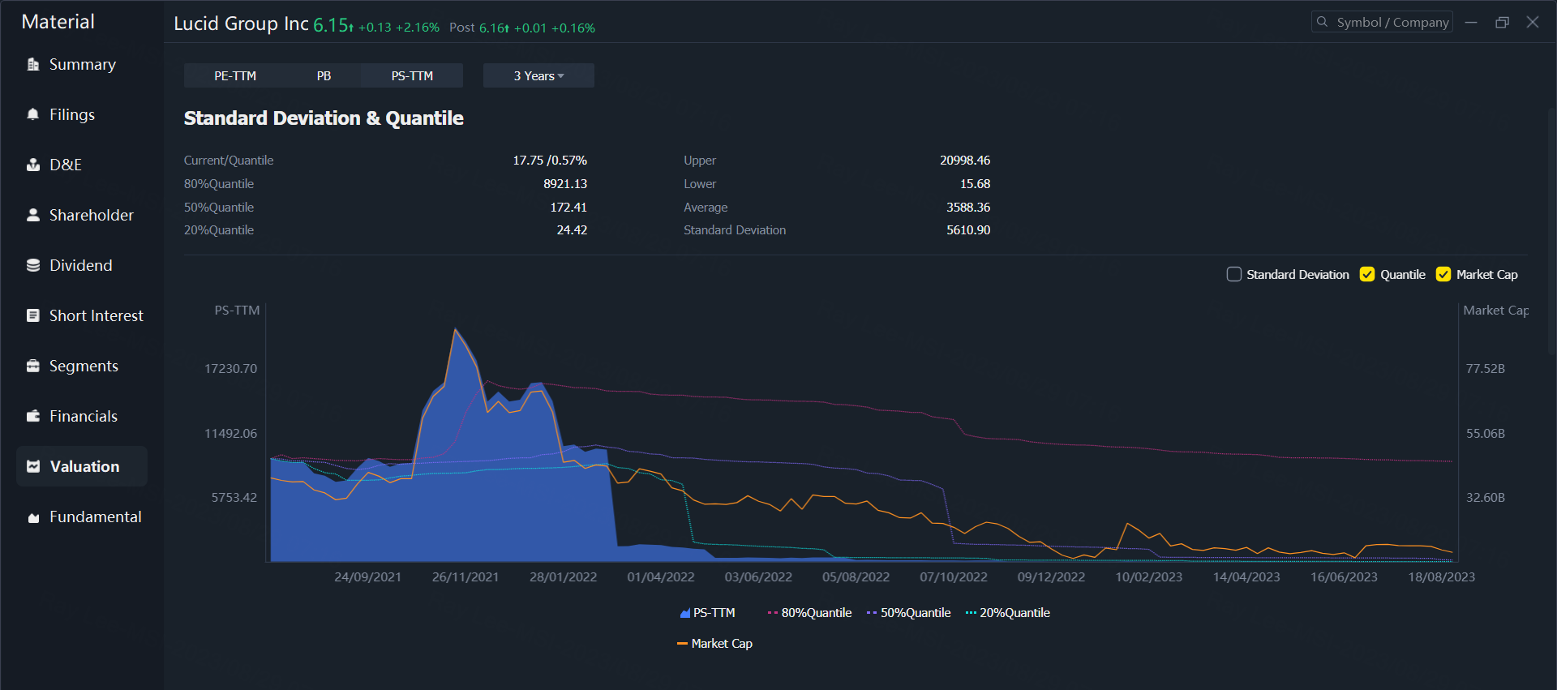The image size is (1557, 690).
Task: Click the 77.52B Market Cap axis label
Action: 1486,369
